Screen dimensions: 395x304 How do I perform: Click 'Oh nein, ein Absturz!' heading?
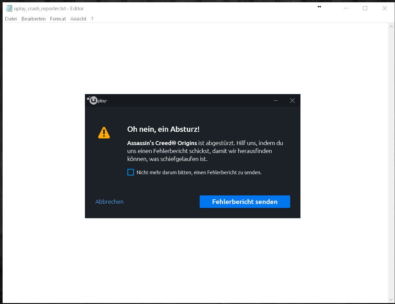pos(163,129)
